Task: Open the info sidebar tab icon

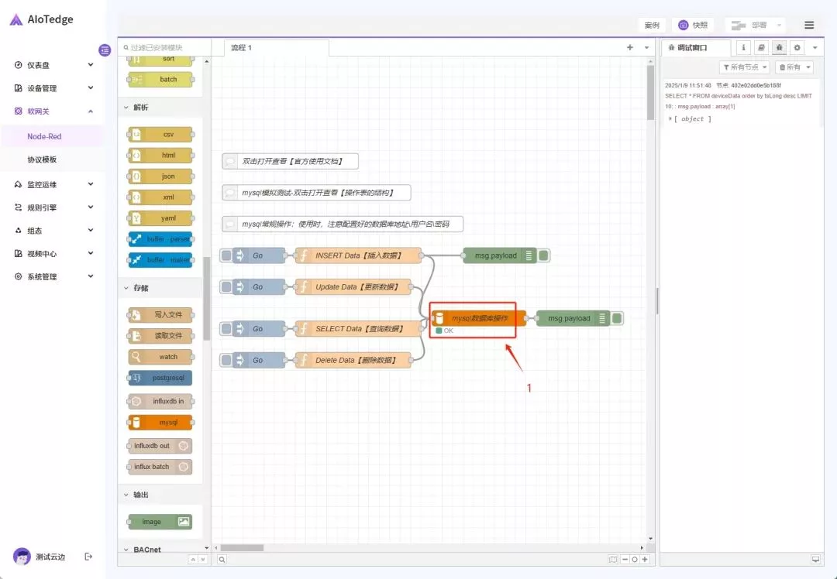Action: point(743,47)
